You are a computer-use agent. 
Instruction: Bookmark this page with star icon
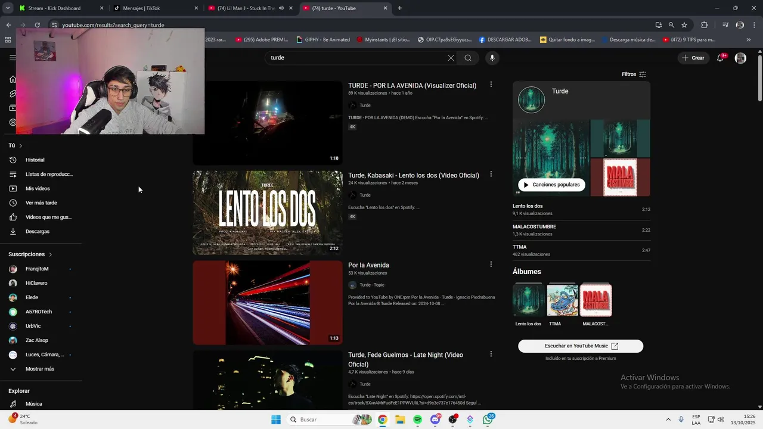684,25
